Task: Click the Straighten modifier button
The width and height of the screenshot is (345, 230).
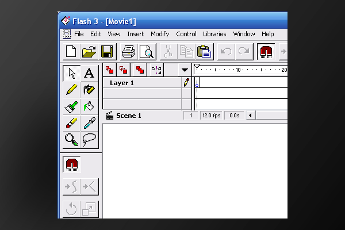Action: pyautogui.click(x=89, y=187)
